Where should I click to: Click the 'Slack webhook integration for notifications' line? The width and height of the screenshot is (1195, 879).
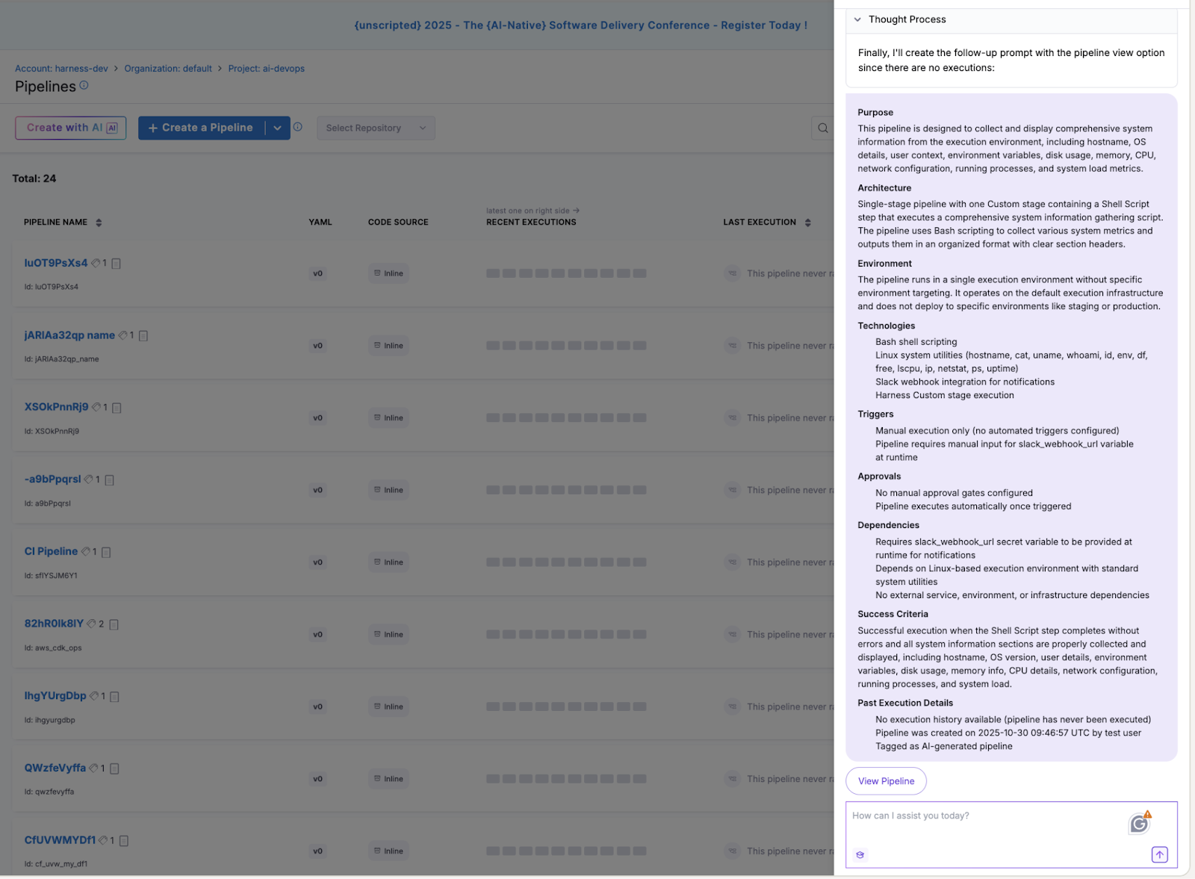click(x=965, y=382)
